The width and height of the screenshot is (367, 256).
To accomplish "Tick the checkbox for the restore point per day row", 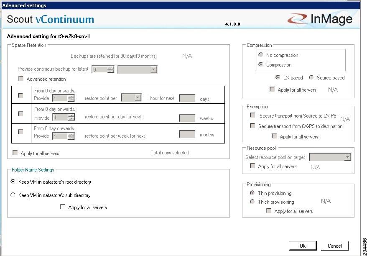I will tap(20, 114).
